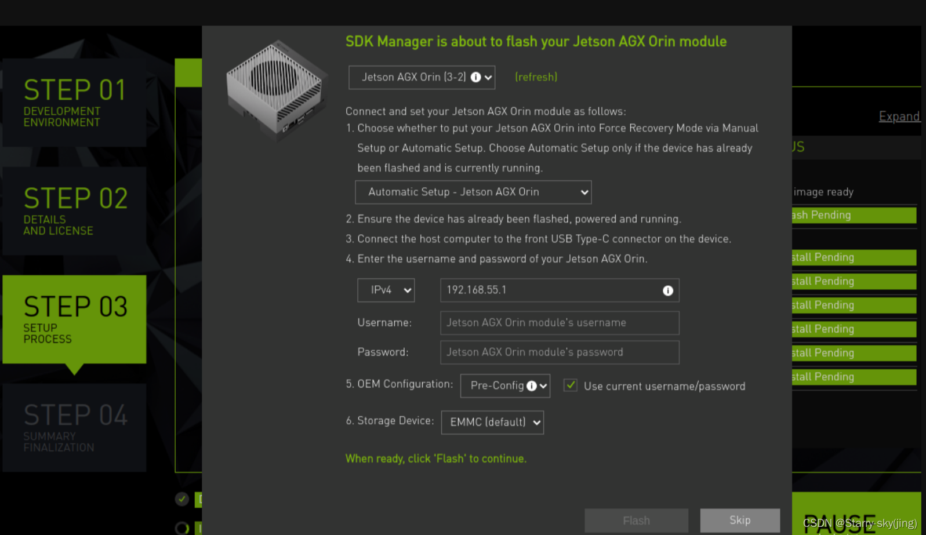
Task: Go to STEP 04 Summary Finalization
Action: click(74, 428)
